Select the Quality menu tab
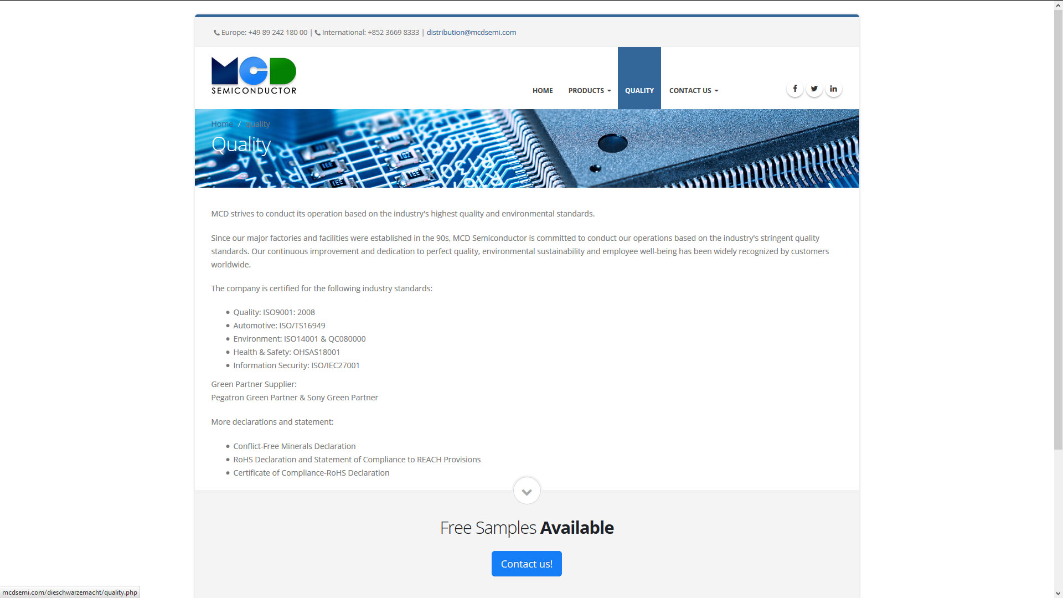 click(x=639, y=90)
